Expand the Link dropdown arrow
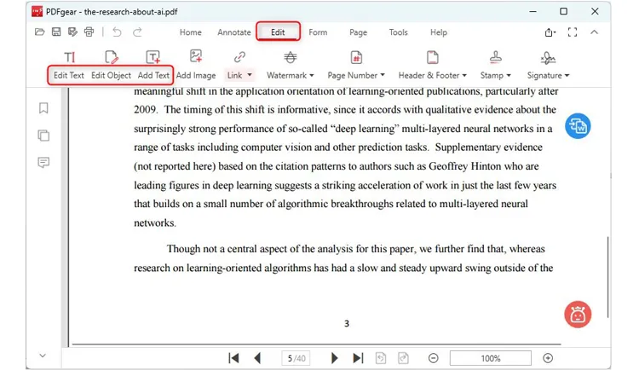 [x=250, y=75]
